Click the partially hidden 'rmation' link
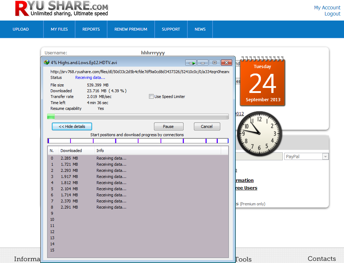The image size is (344, 263). click(x=245, y=180)
